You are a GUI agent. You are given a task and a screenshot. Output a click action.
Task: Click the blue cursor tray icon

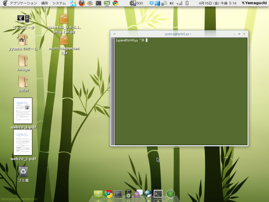tap(157, 3)
